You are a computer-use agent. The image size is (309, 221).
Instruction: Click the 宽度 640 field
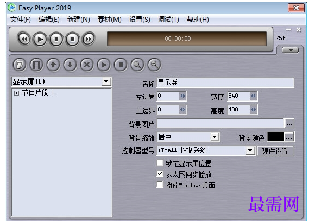point(238,96)
